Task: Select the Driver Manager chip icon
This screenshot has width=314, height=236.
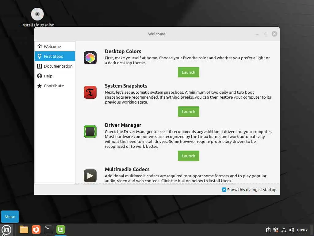Action: click(90, 132)
